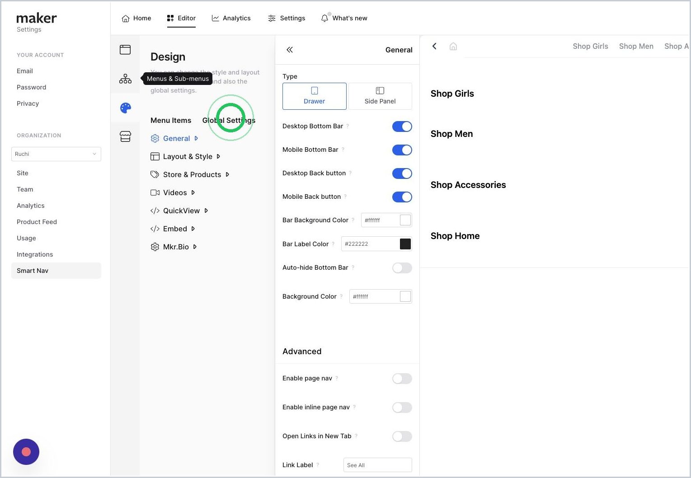Open Settings tab in top navigation
691x478 pixels.
(x=287, y=18)
